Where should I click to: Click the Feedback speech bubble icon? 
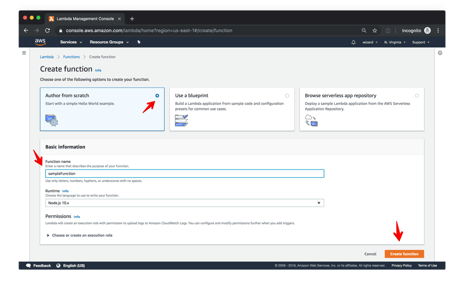pos(28,265)
